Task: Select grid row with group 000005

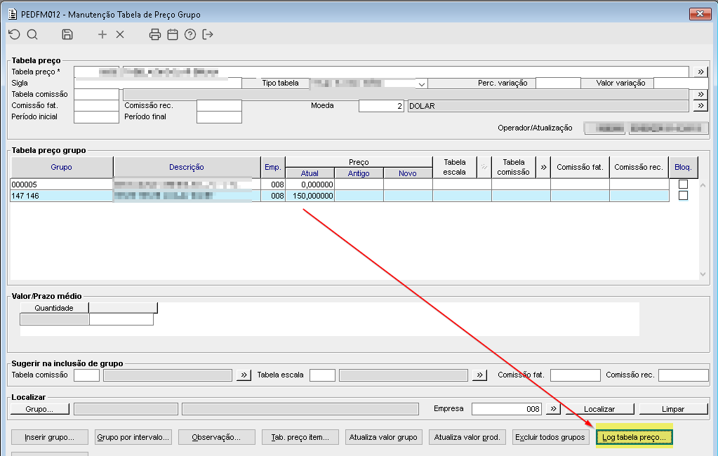Action: coord(339,185)
